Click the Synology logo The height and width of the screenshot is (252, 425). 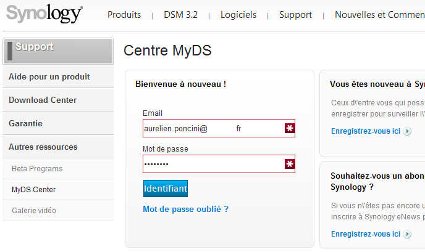(44, 14)
